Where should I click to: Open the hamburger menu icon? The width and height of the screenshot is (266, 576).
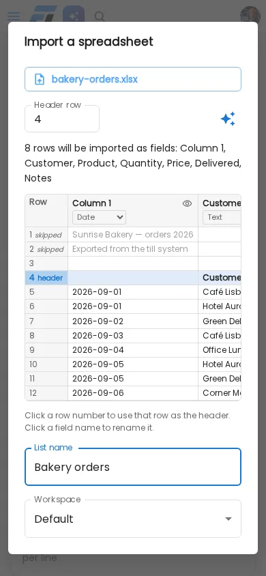pyautogui.click(x=14, y=16)
